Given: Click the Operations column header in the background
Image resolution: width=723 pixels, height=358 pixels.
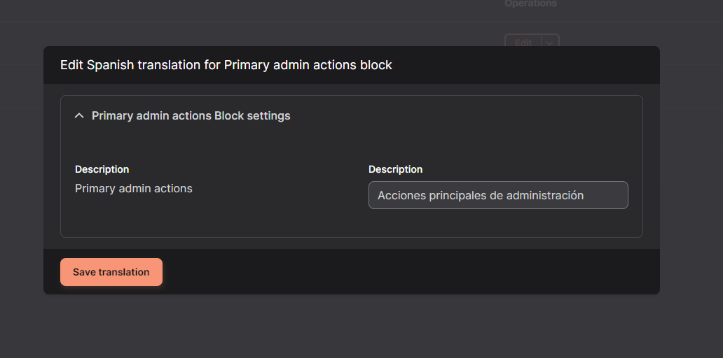Looking at the screenshot, I should click(x=531, y=3).
